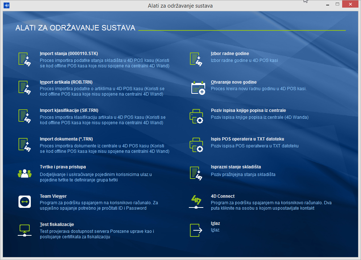Click the Otvaranje nove godine calendar icon
This screenshot has width=361, height=260.
pyautogui.click(x=198, y=88)
